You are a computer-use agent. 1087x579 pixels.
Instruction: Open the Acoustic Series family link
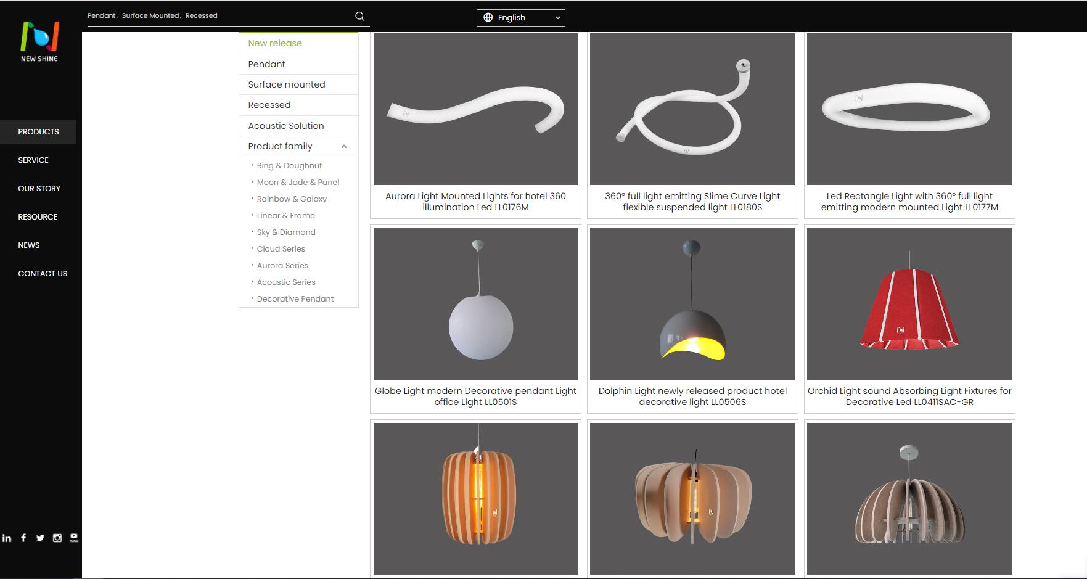(x=286, y=282)
